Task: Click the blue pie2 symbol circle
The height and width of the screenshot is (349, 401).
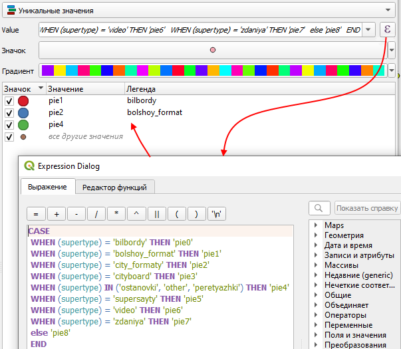Action: [24, 113]
